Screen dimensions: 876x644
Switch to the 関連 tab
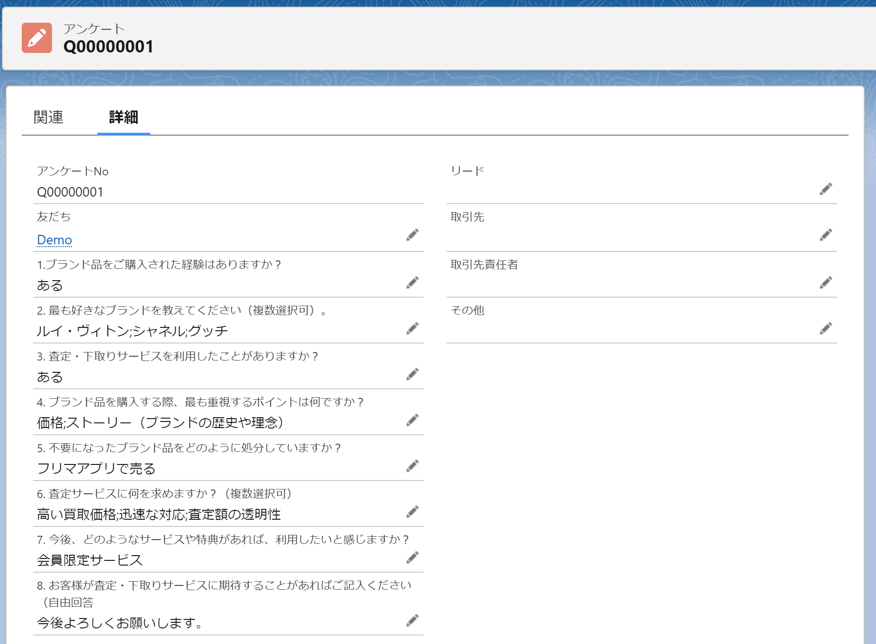(x=48, y=117)
